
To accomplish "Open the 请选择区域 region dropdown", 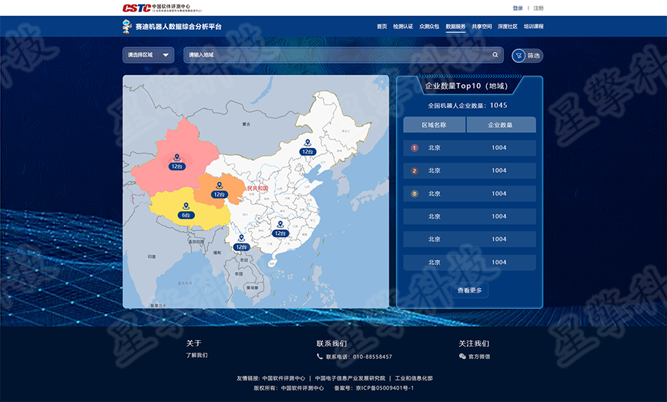I will click(x=149, y=55).
